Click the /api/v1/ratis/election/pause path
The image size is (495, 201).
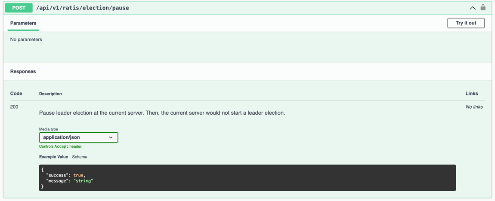pyautogui.click(x=82, y=8)
